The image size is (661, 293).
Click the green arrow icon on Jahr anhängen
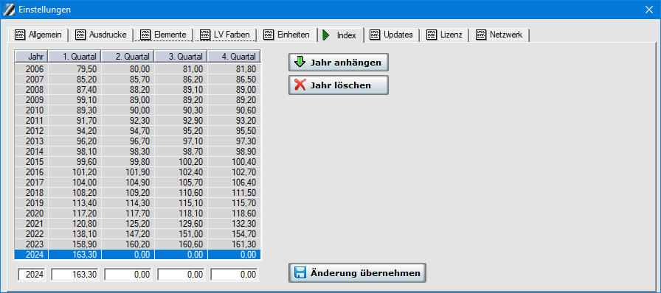[300, 63]
